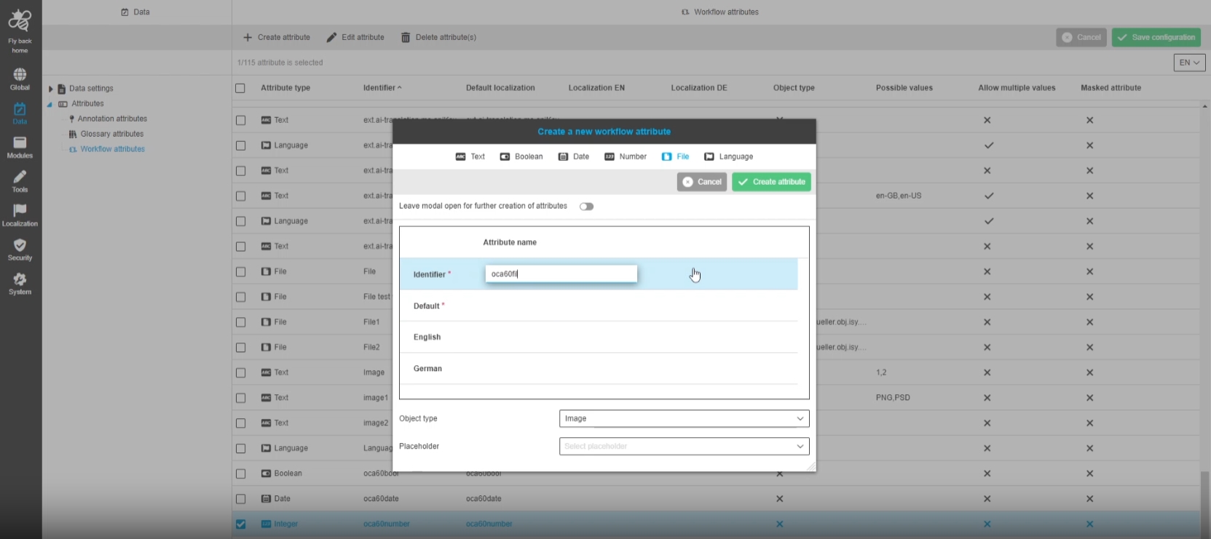Viewport: 1211px width, 539px height.
Task: Click the Workflow attributes header icon
Action: (685, 12)
